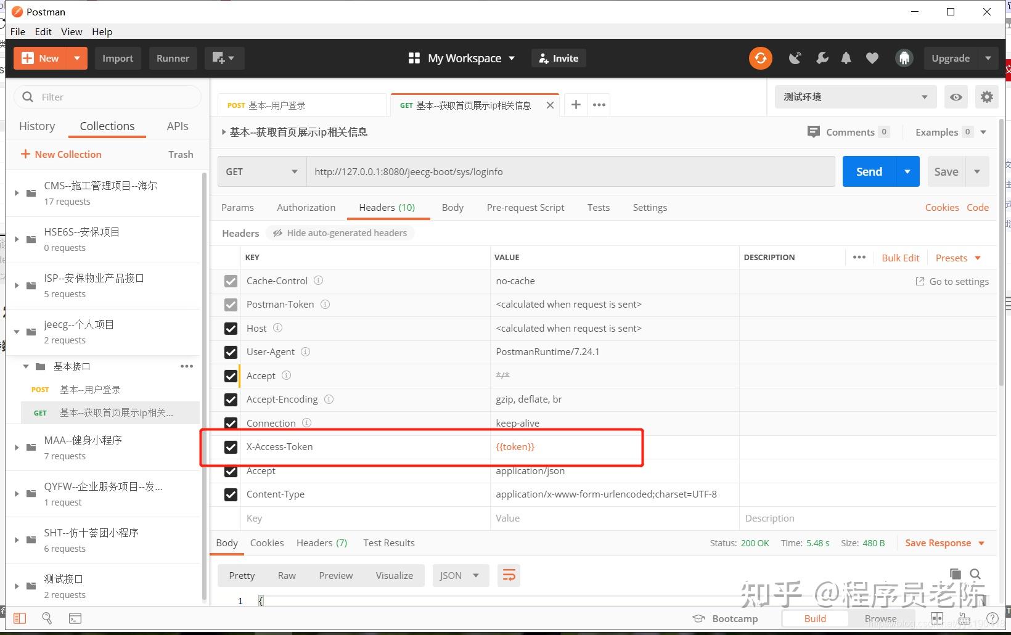This screenshot has height=635, width=1011.
Task: Toggle wrap lines icon in response
Action: click(x=509, y=575)
